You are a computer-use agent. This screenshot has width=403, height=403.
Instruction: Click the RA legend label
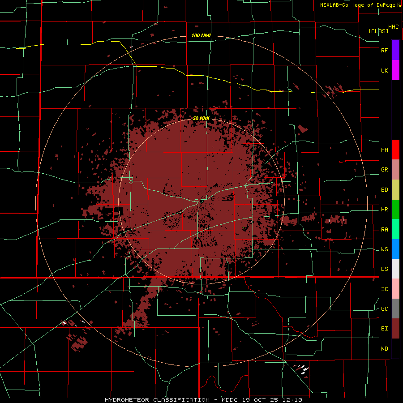(x=384, y=230)
